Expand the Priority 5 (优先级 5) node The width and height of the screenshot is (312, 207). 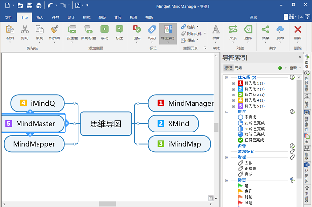tap(234, 106)
